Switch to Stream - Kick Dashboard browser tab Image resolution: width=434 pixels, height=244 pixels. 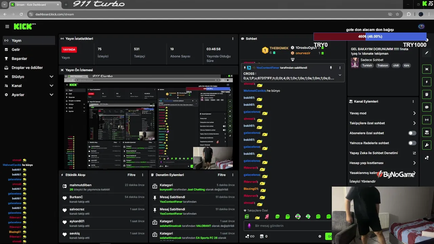(35, 5)
